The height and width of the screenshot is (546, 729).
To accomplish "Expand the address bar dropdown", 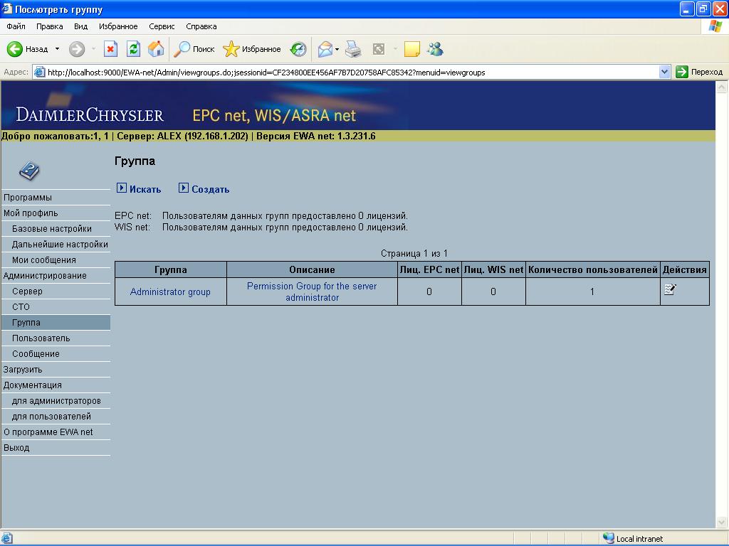I will 664,72.
